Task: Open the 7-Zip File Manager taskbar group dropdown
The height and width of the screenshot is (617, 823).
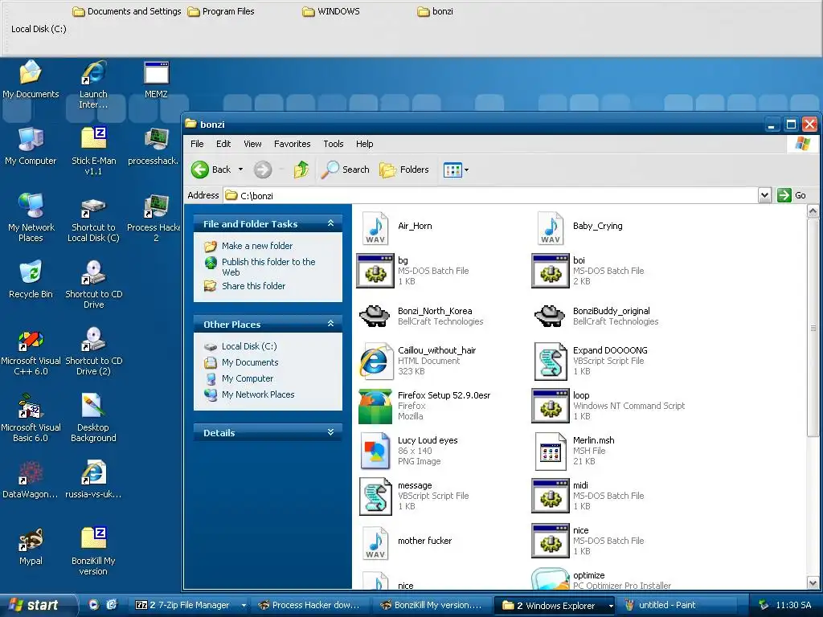Action: (243, 606)
